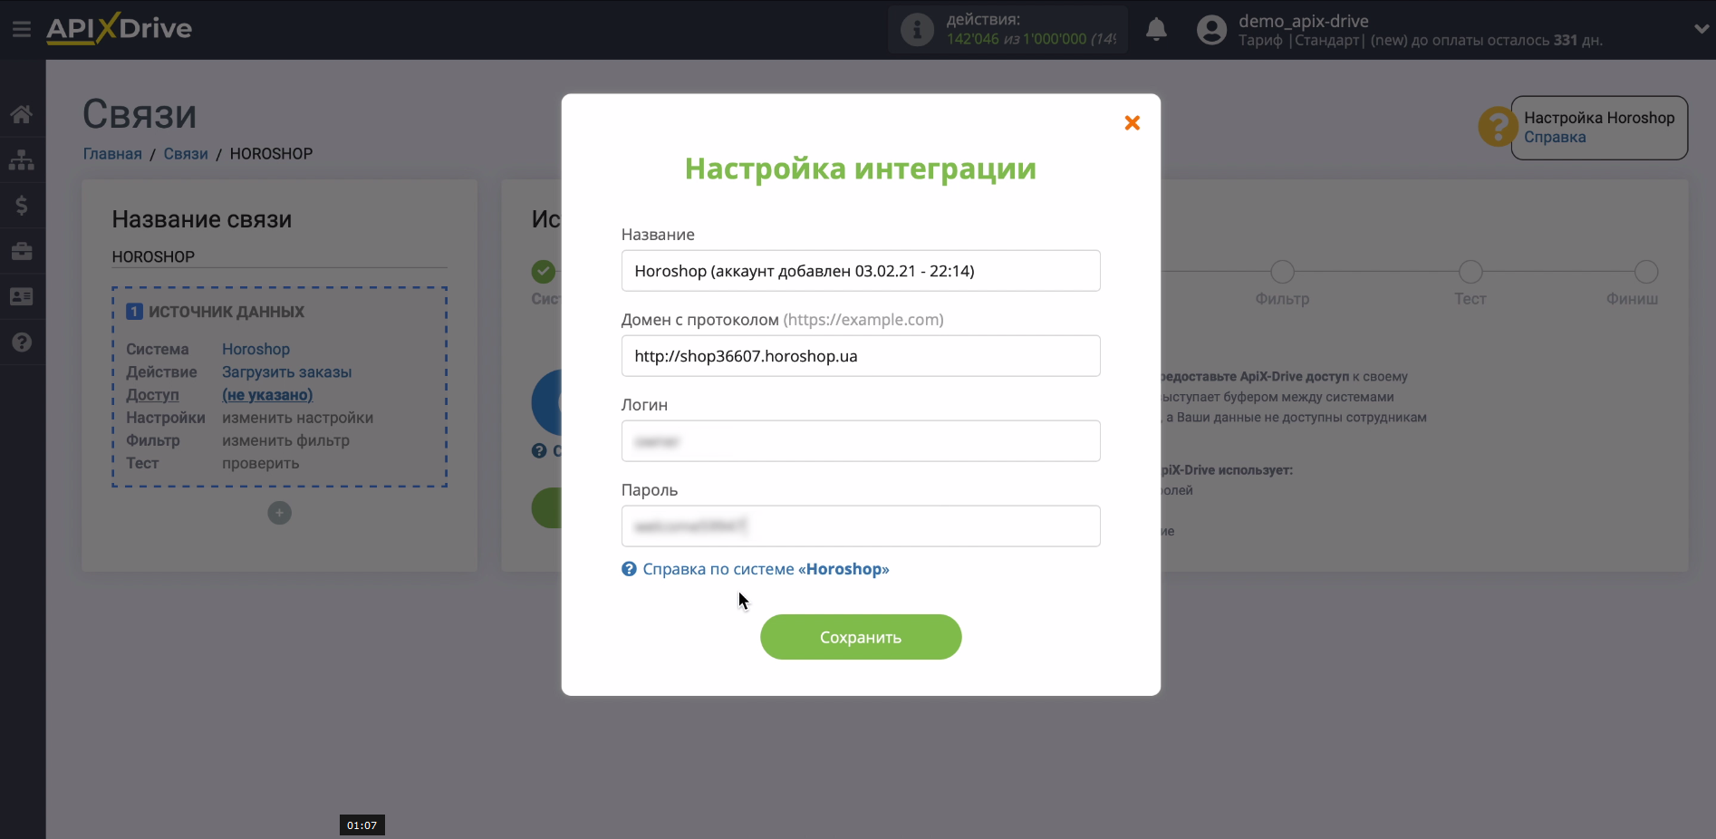Click the help icon beside Справка по системе

pyautogui.click(x=629, y=569)
